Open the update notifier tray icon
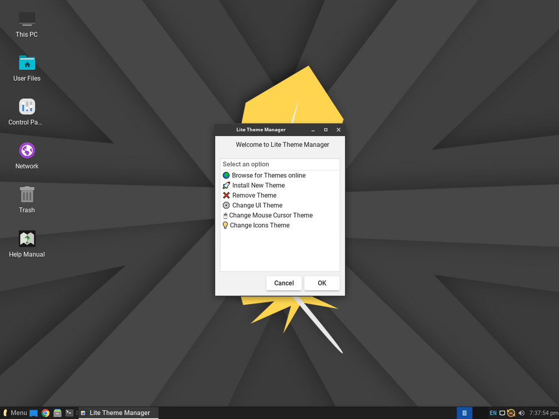559x419 pixels. tap(511, 413)
